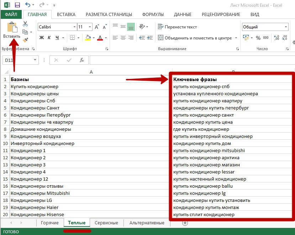
Task: Add a new sheet with plus
Action: click(x=185, y=223)
